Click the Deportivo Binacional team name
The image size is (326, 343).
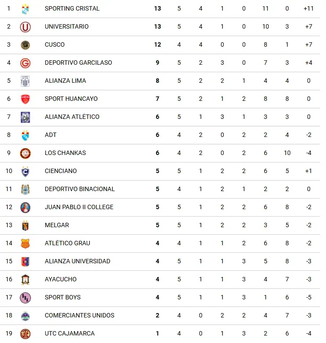pos(79,189)
